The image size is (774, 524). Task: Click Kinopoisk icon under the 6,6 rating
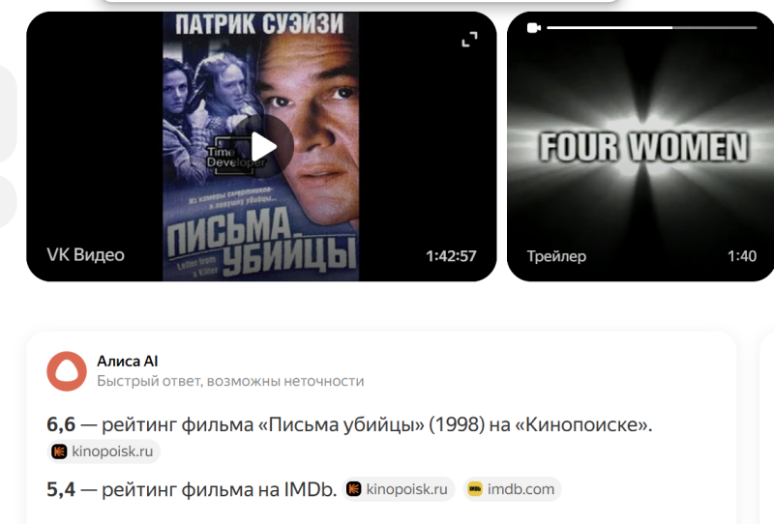click(59, 451)
